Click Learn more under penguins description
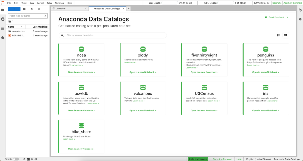 (x=253, y=65)
